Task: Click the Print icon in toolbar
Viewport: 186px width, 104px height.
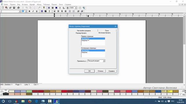Action: (18, 8)
